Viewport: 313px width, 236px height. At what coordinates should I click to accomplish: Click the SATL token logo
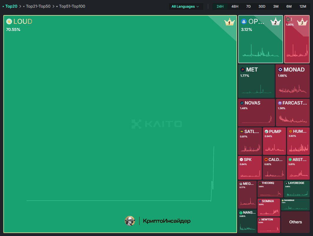[241, 132]
